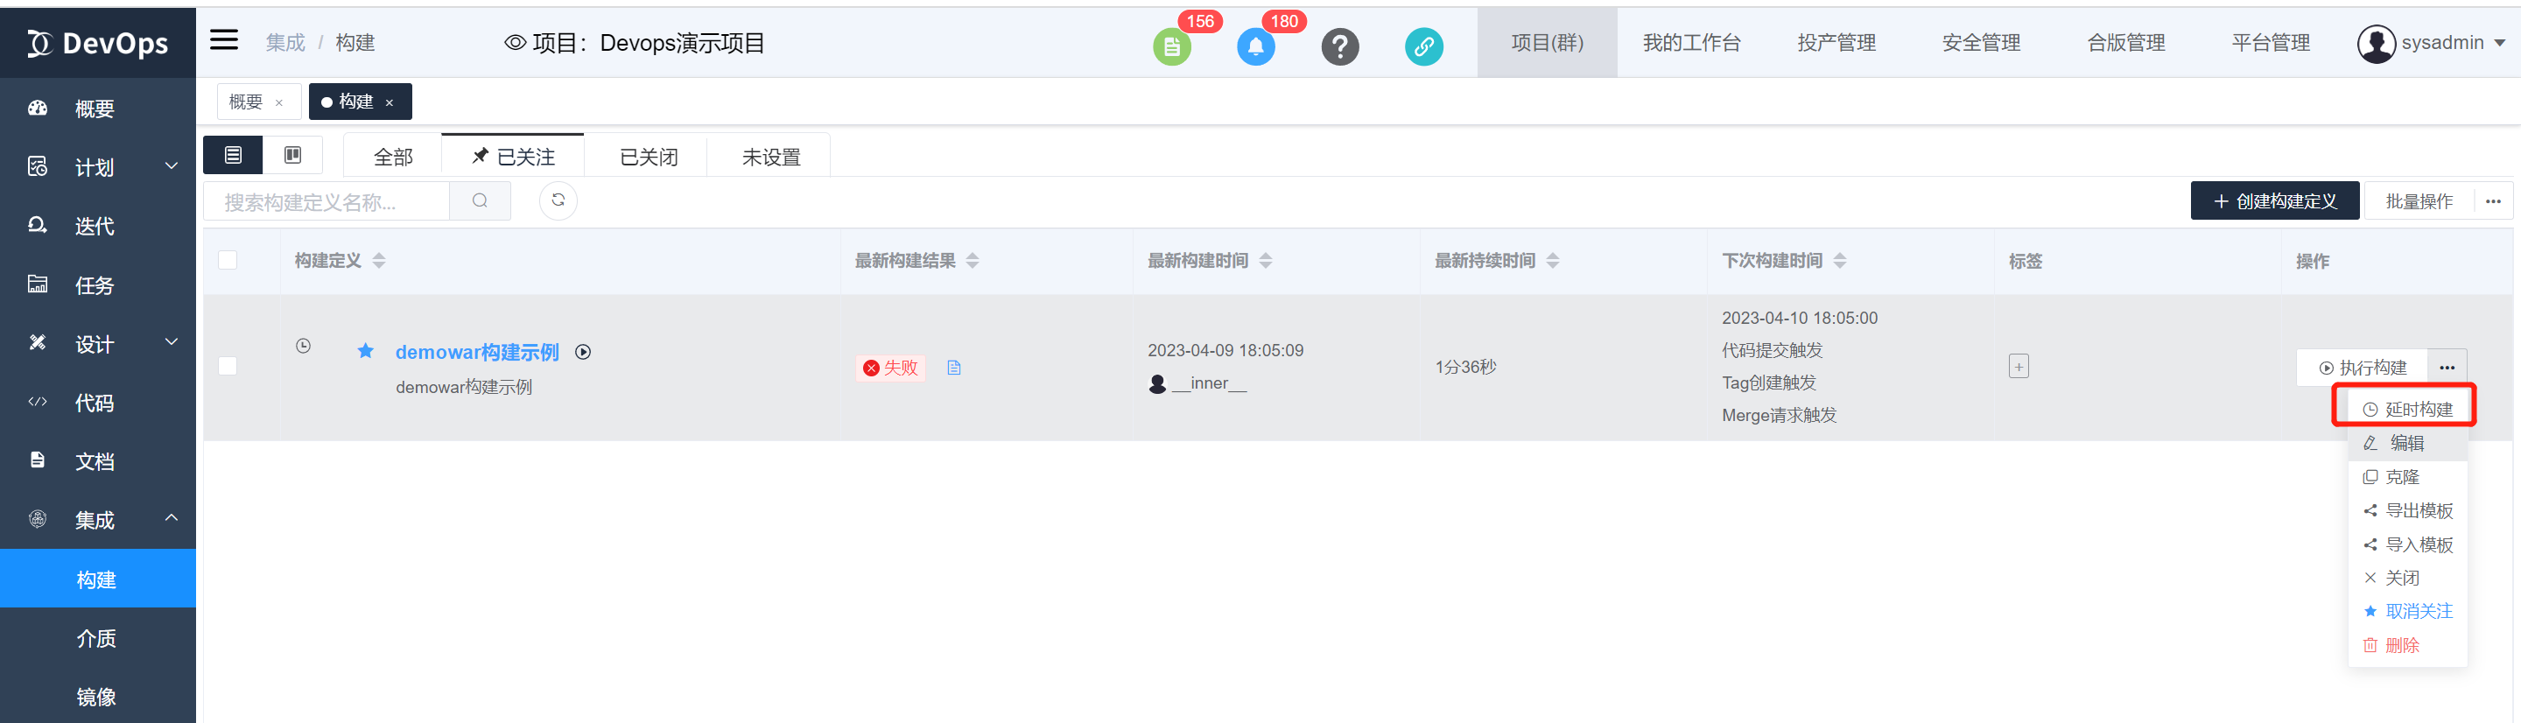This screenshot has height=723, width=2521.
Task: Unstar the demowar构建示例 build definition
Action: pos(365,351)
